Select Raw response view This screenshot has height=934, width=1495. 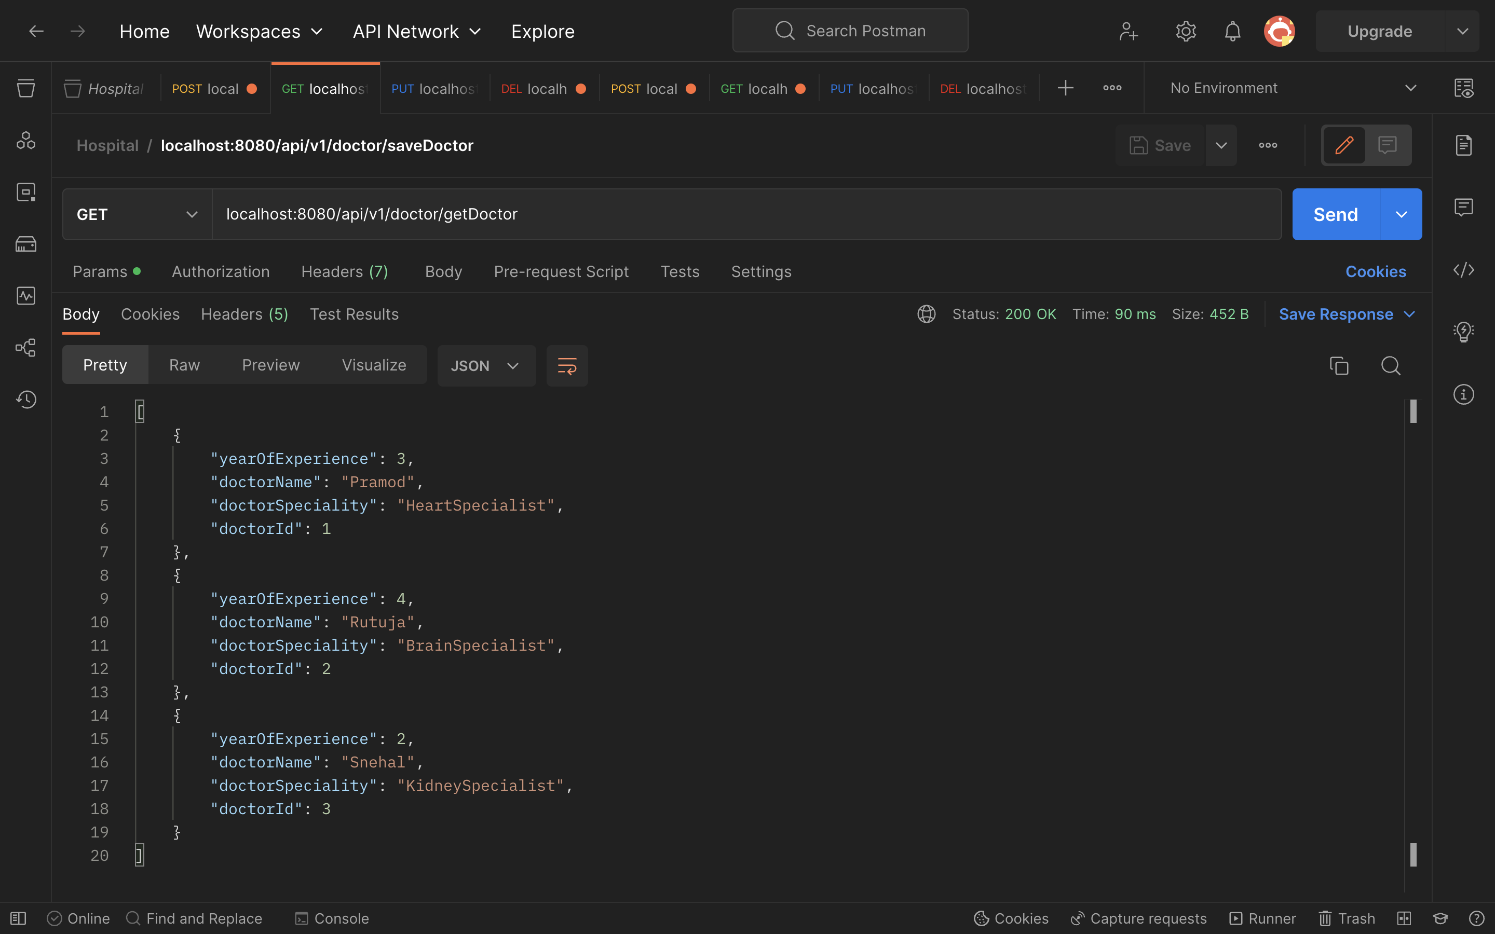(184, 365)
